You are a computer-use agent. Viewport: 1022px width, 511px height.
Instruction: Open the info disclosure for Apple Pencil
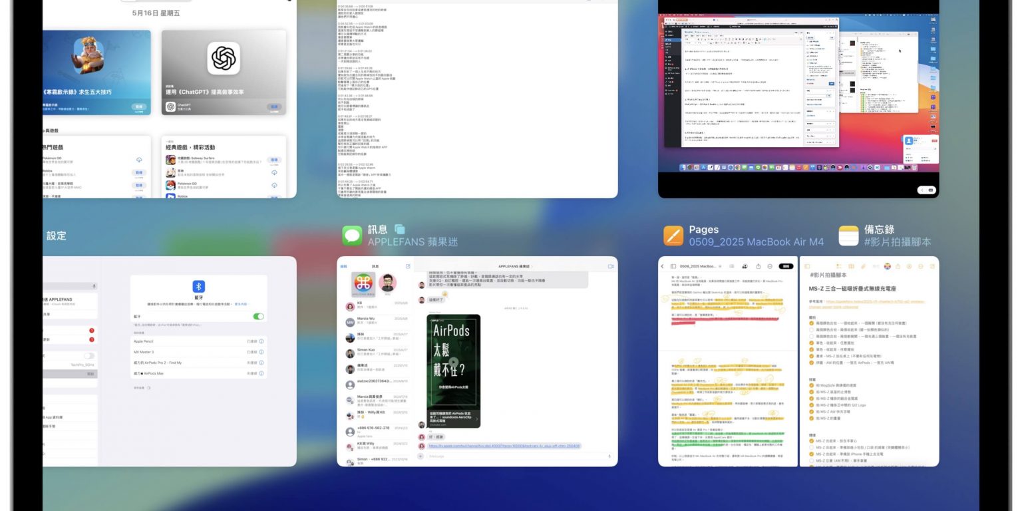(x=261, y=341)
